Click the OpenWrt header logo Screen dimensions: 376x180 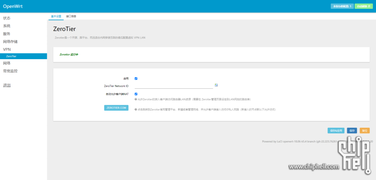point(13,6)
